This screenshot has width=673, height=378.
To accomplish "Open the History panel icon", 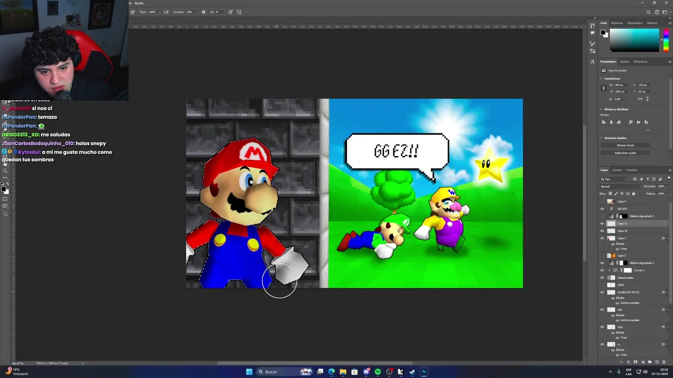I will (x=593, y=25).
